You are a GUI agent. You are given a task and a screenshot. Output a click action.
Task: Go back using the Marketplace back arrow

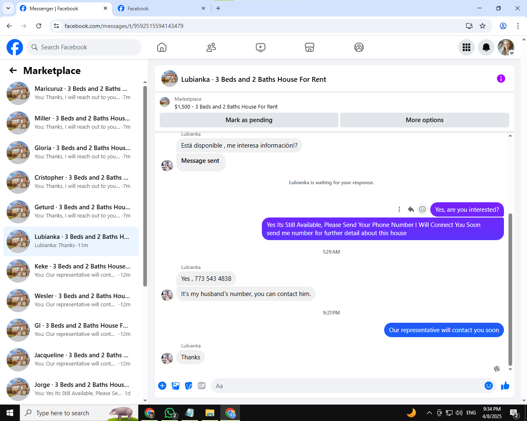(13, 70)
